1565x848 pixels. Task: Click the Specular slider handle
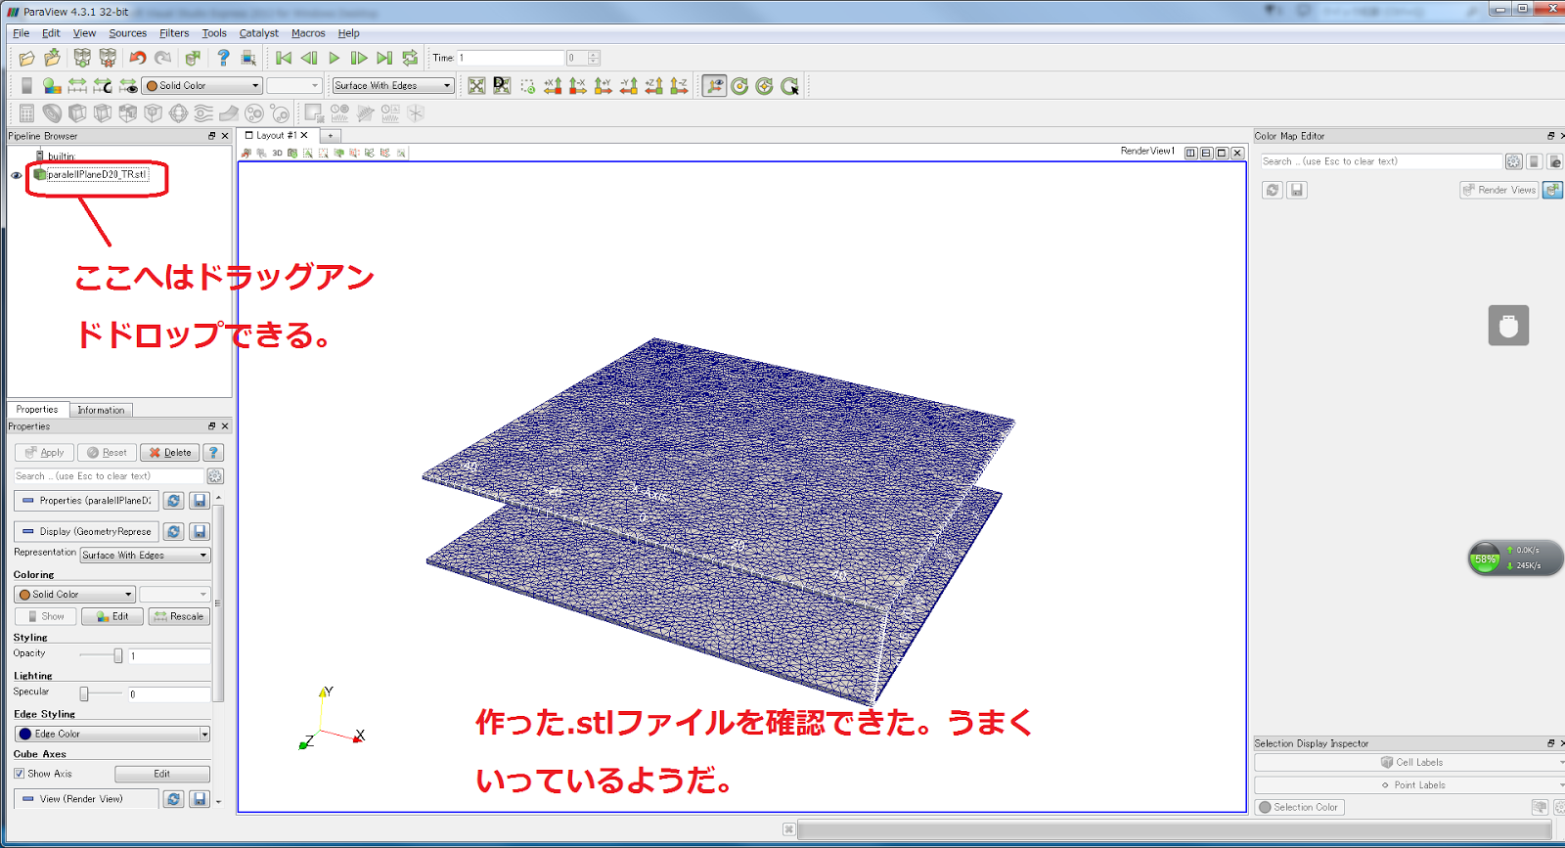tap(84, 693)
